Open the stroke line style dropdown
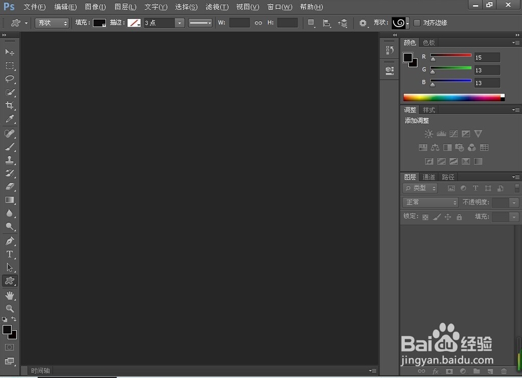This screenshot has height=378, width=522. [200, 22]
